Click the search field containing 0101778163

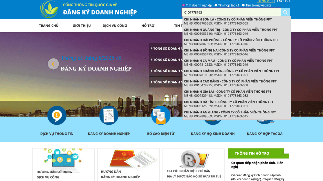[231, 12]
